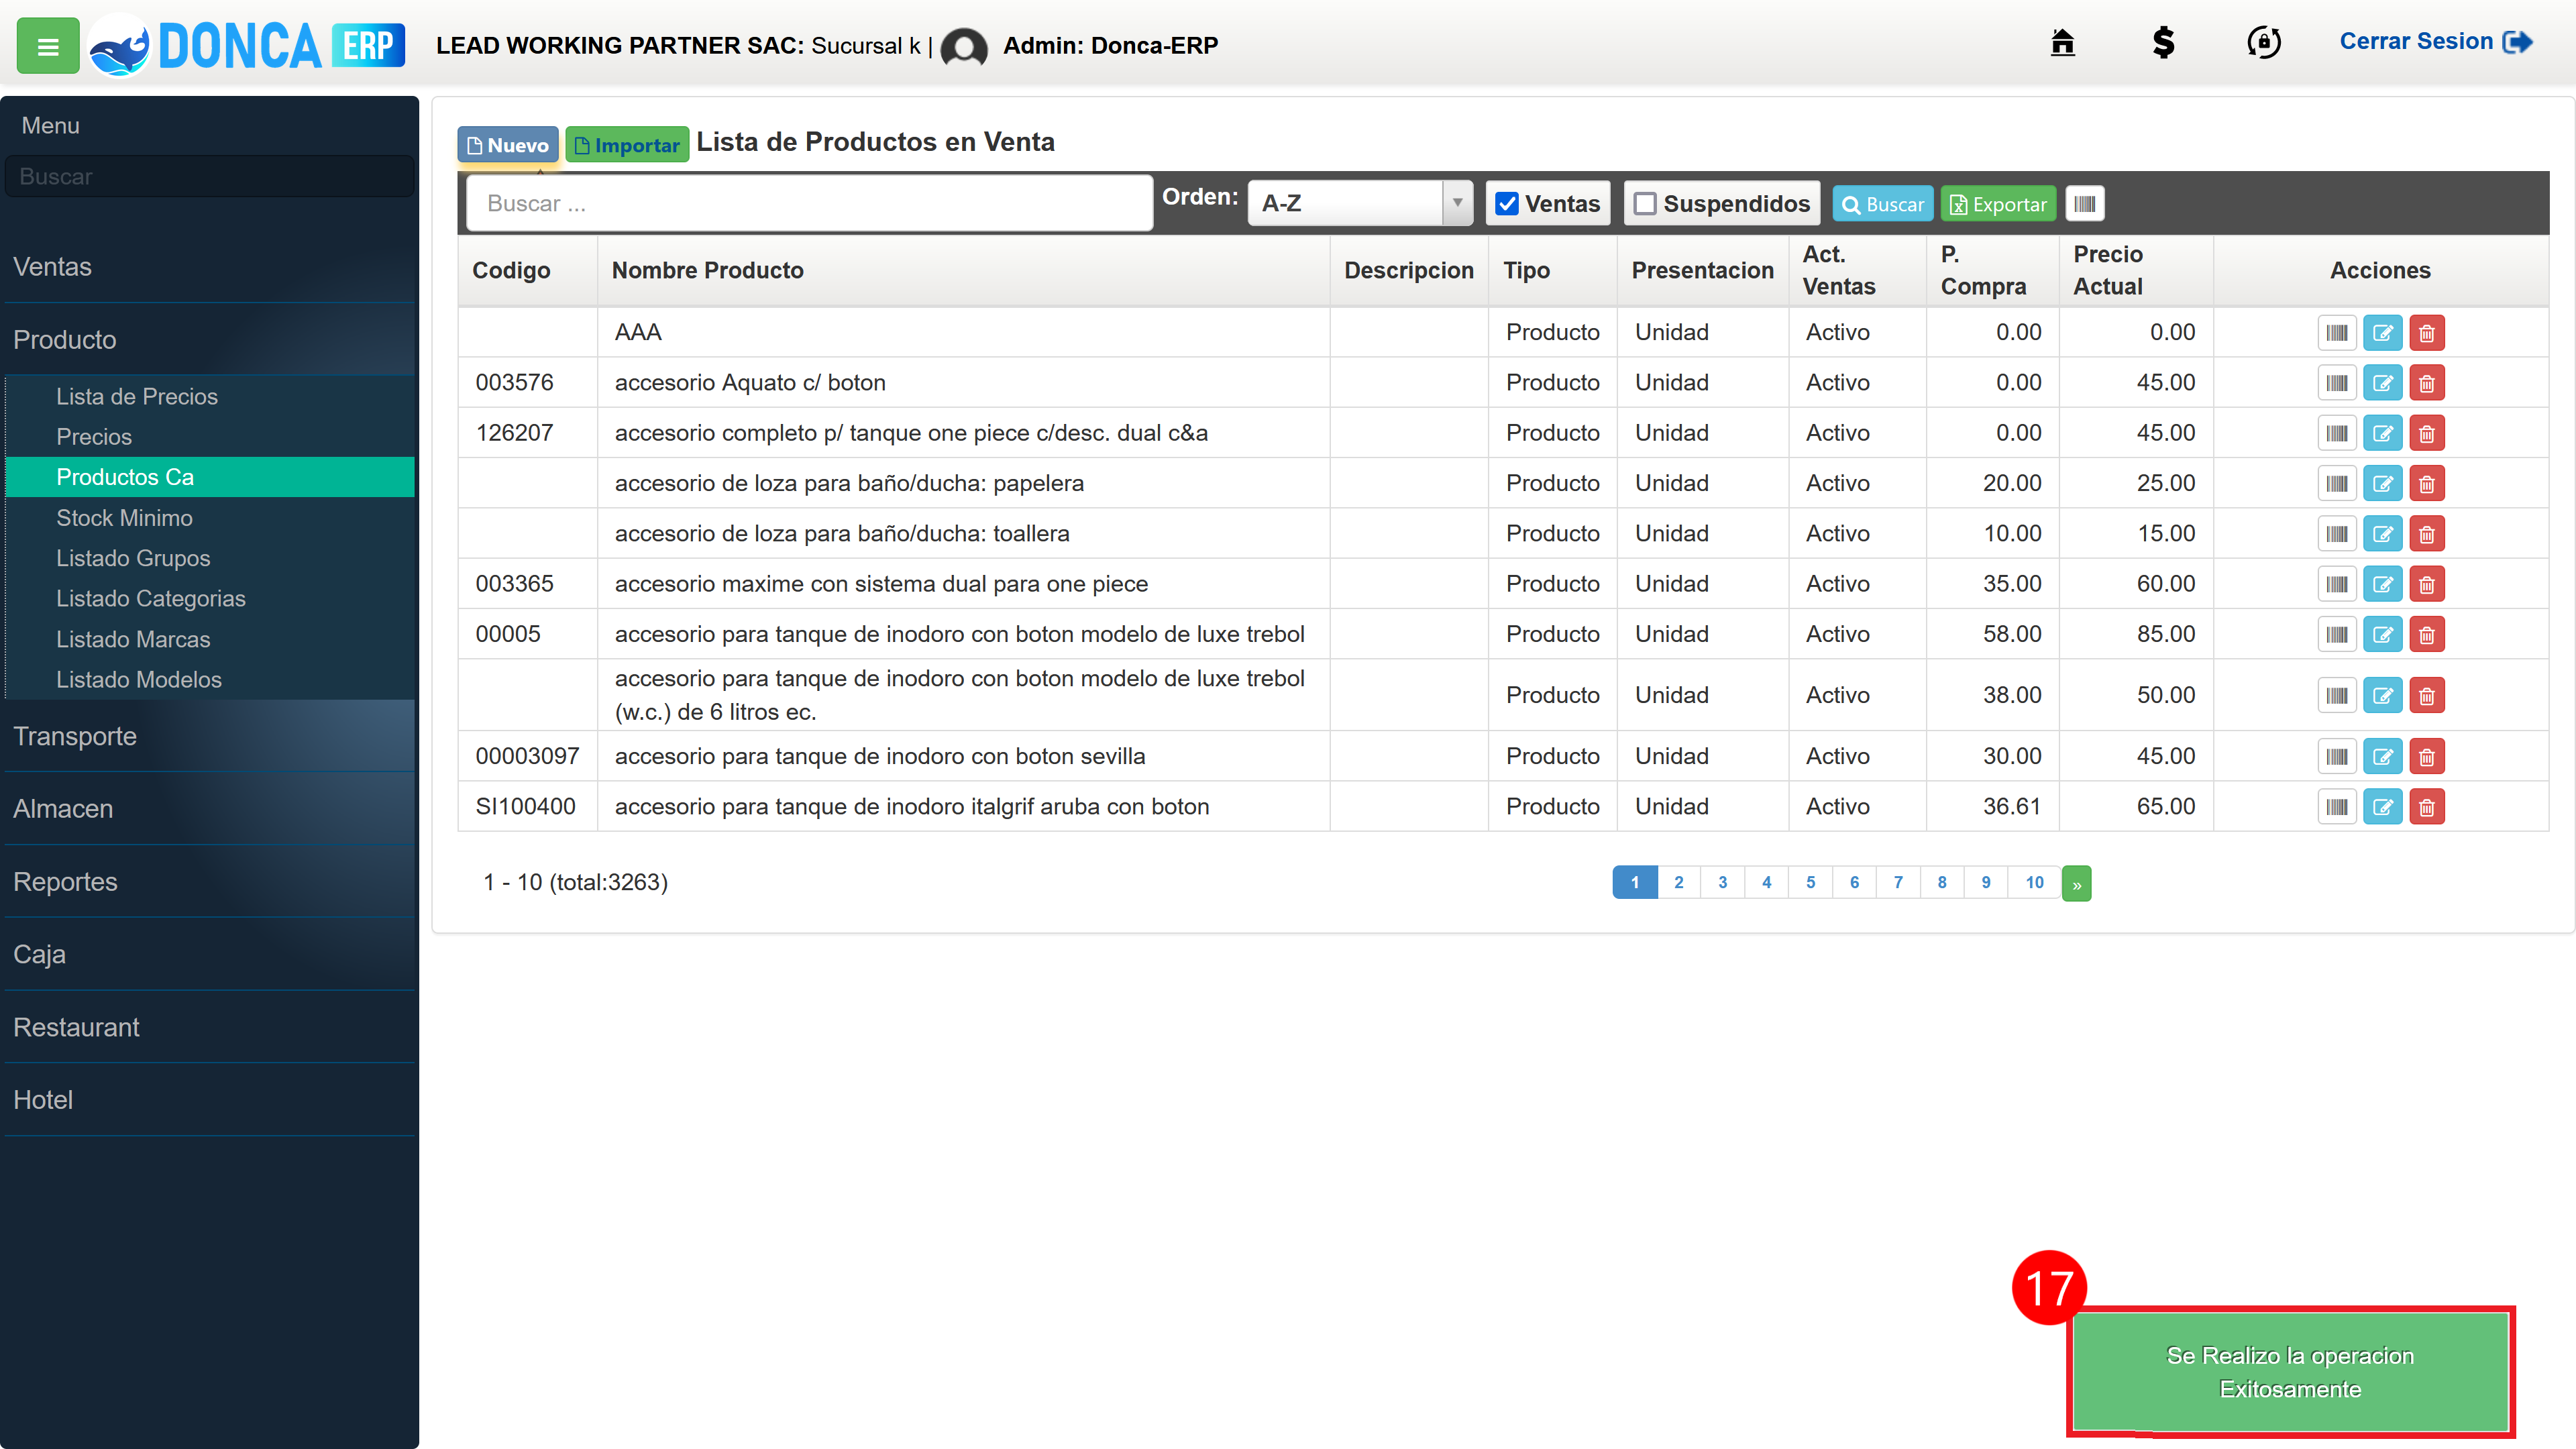Open Listado Categorias submenu item
Image resolution: width=2576 pixels, height=1449 pixels.
210,598
